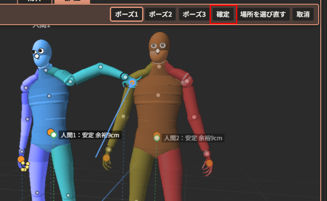This screenshot has width=327, height=201.
Task: Click orange marker on red hand
Action: click(209, 163)
